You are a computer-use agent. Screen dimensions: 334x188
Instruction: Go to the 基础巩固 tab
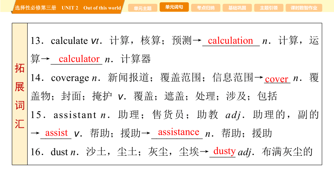[237, 8]
